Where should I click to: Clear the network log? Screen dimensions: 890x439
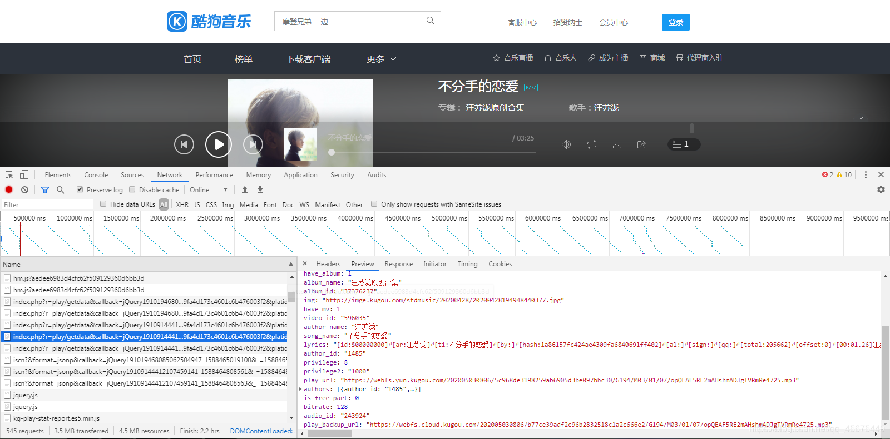coord(24,189)
